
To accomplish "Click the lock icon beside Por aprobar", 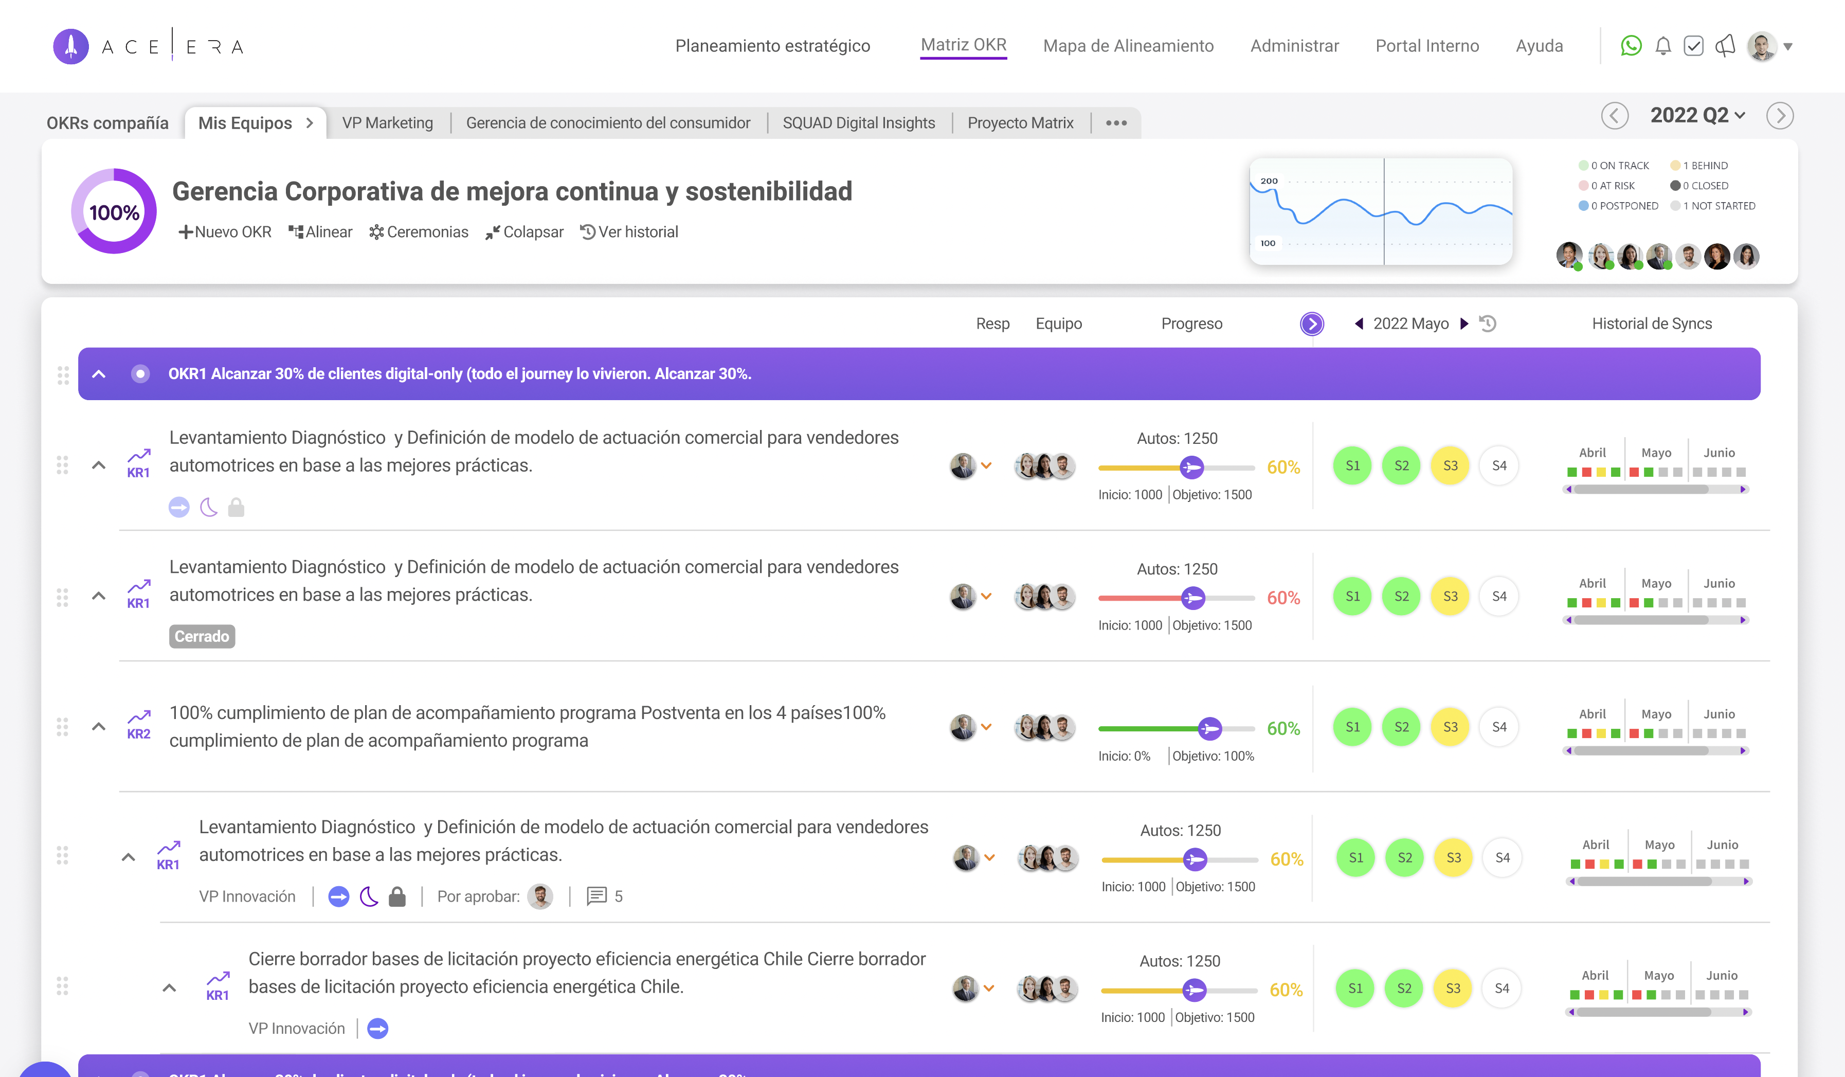I will (397, 896).
